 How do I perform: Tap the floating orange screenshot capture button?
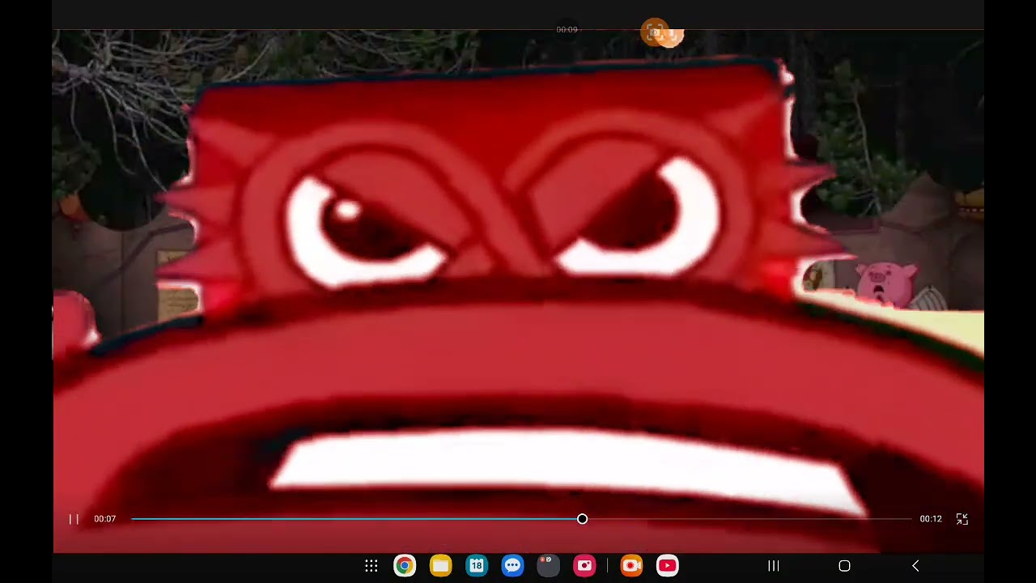(x=655, y=32)
